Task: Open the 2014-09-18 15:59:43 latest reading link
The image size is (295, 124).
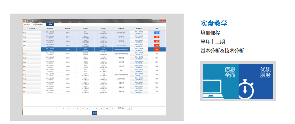Action: tap(139, 37)
